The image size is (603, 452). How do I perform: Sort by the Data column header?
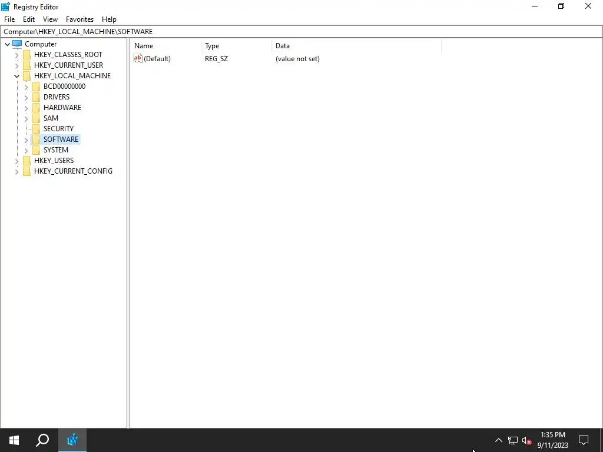(x=356, y=46)
